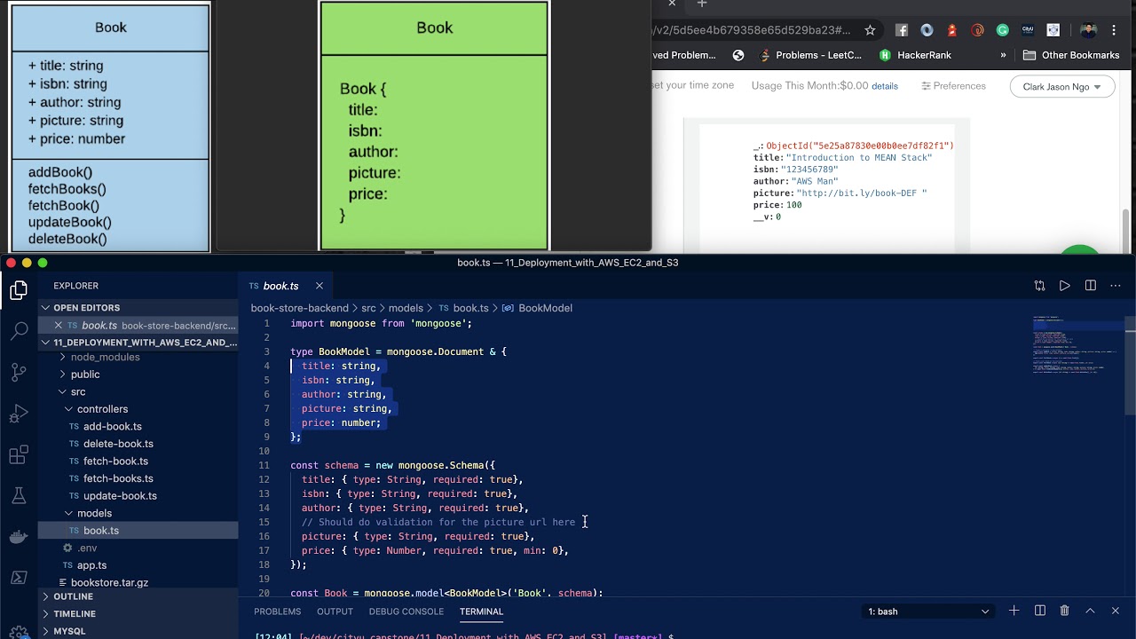Click the Chrome address bar URL
Screen dimensions: 1136x639
(x=752, y=30)
